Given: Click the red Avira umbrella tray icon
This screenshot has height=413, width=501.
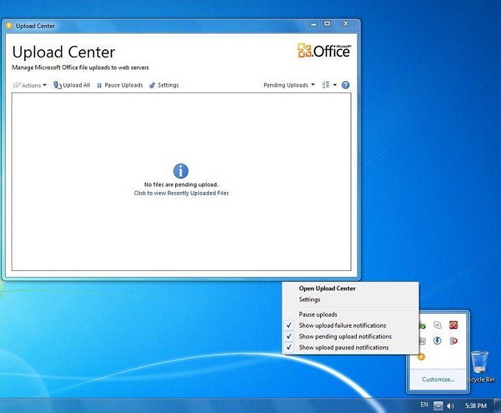Looking at the screenshot, I should pos(453,324).
